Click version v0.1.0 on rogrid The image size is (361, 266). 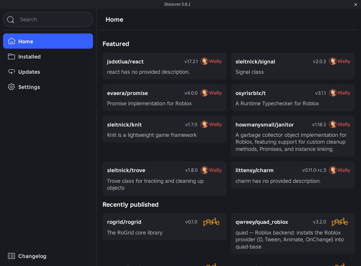191,222
